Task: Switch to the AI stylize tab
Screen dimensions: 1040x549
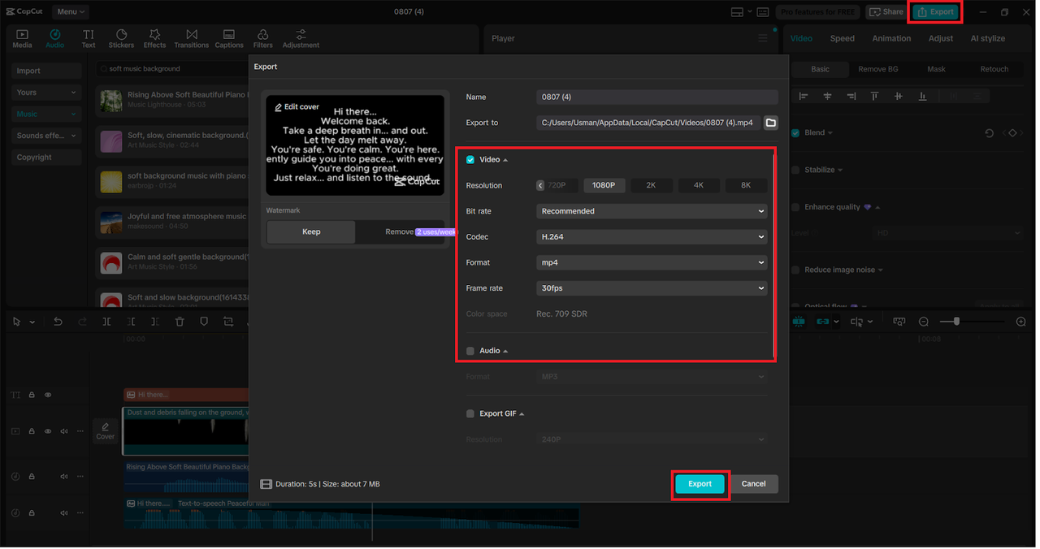Action: [987, 38]
